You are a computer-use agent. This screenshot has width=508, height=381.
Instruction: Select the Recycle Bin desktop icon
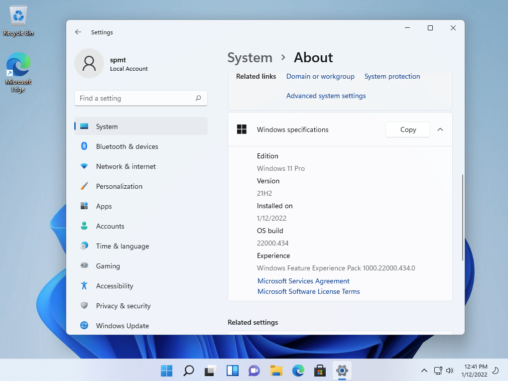18,21
